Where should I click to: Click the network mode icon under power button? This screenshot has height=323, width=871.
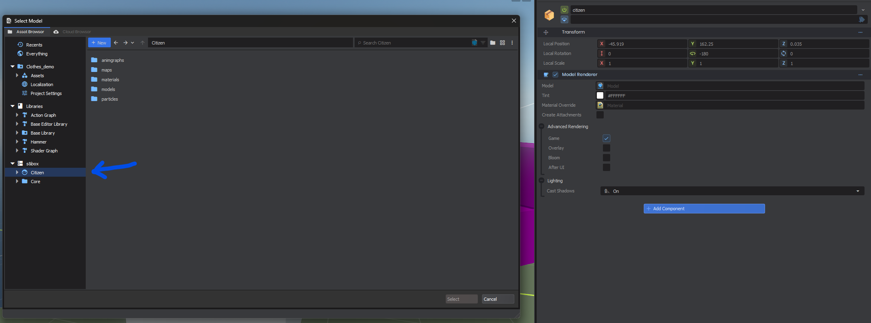564,19
